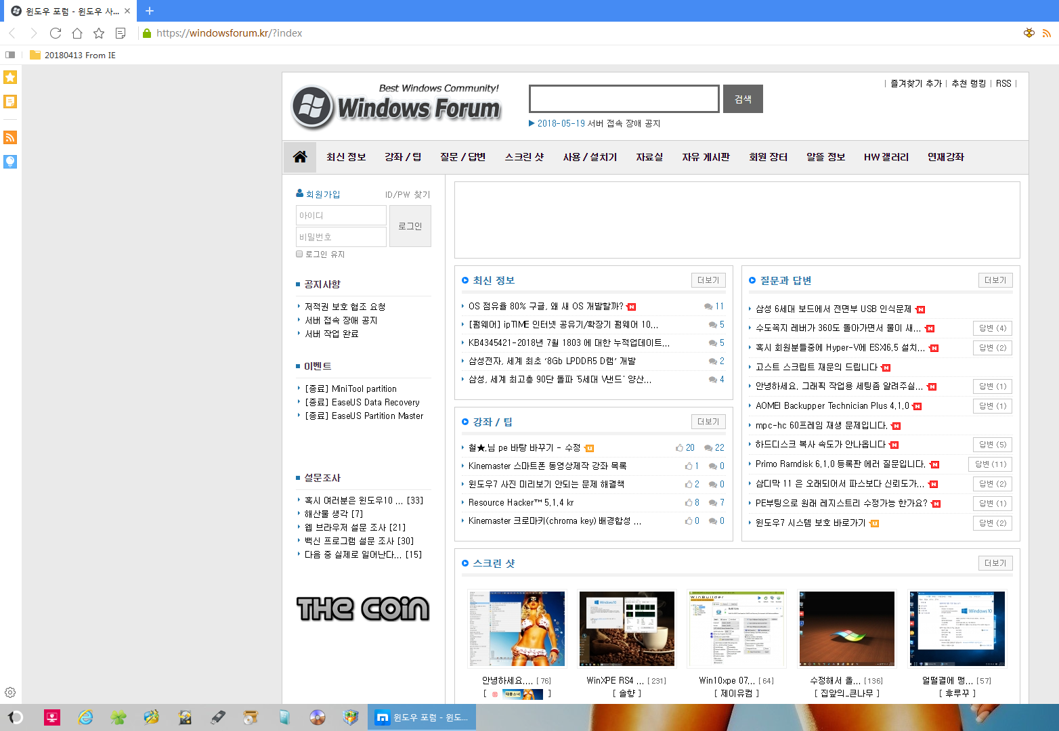Screen dimensions: 1059x731
Task: Open the 자유 게시판 menu
Action: (706, 157)
